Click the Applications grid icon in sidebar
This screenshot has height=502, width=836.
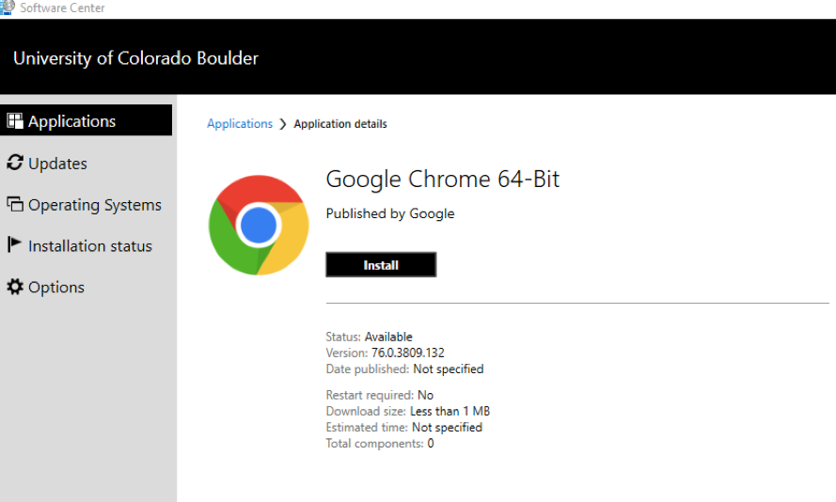click(x=15, y=121)
